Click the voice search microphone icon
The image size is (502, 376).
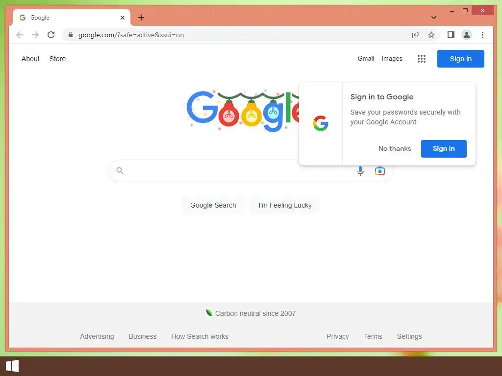tap(360, 171)
